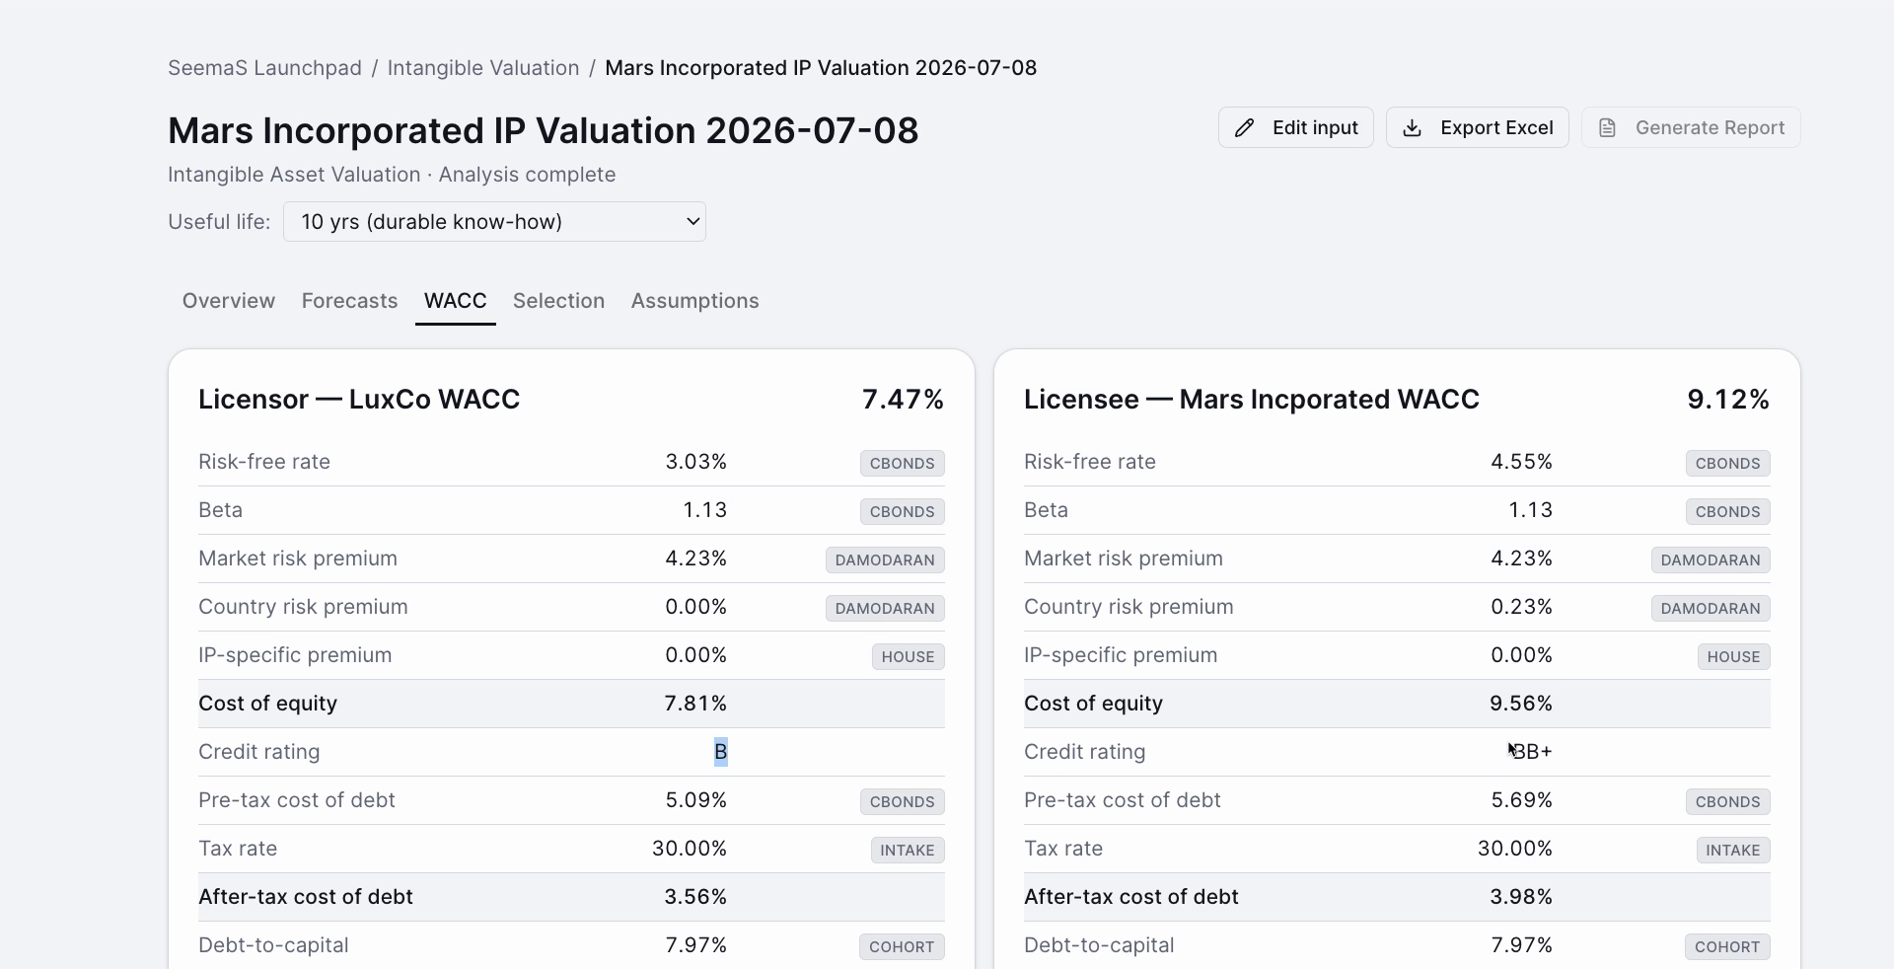
Task: Go to Intangible Valuation breadcrumb
Action: [x=483, y=68]
